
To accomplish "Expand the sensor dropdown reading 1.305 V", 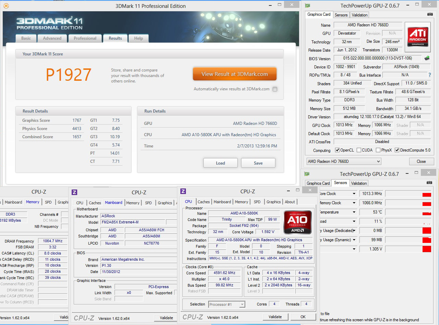I will [x=354, y=249].
